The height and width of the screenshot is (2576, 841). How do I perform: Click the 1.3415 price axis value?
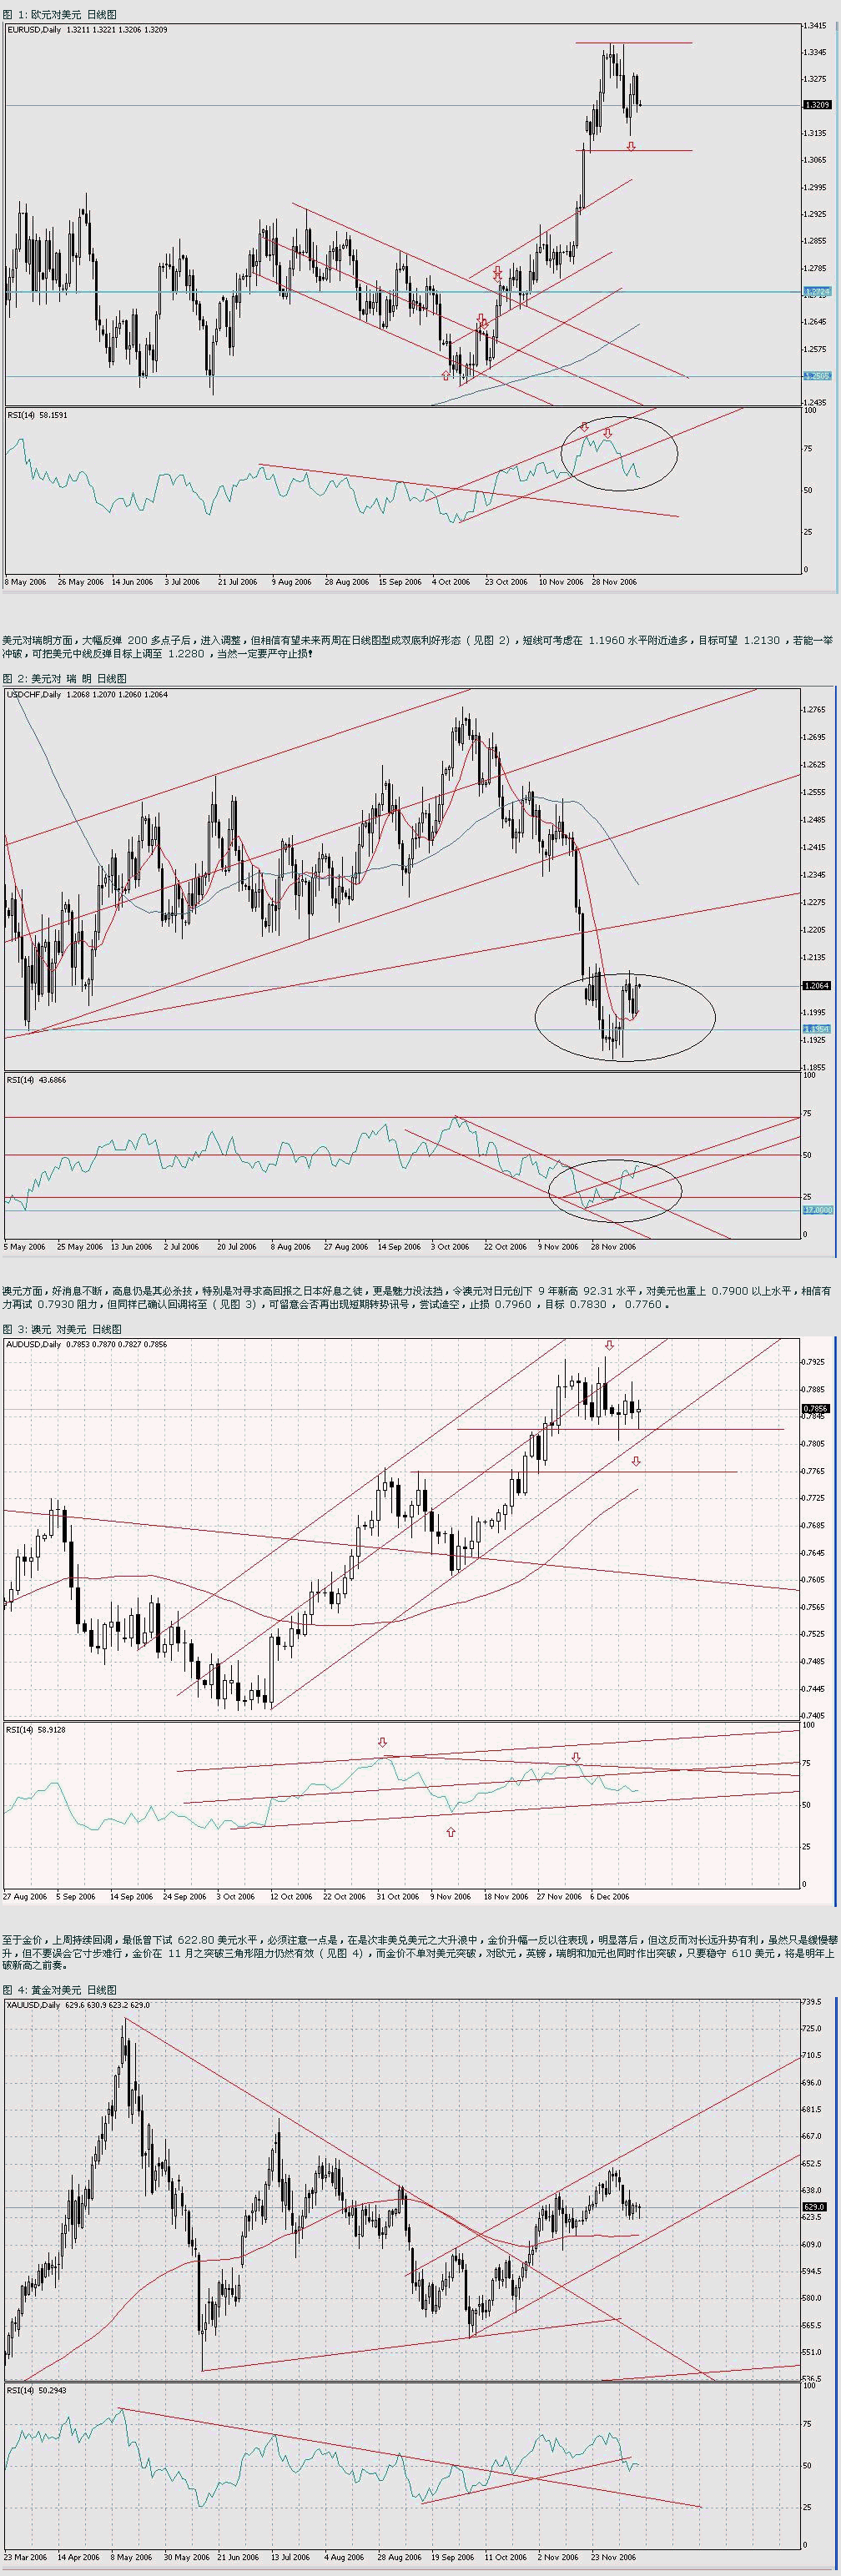pyautogui.click(x=815, y=25)
